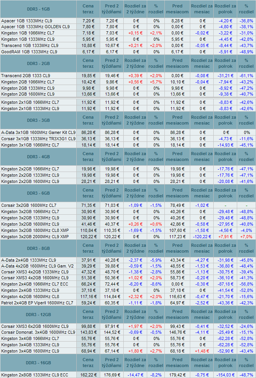Select Kingston 2x4GB 1066MHz CL7 ECC name
256x378 pixels.
(35, 284)
